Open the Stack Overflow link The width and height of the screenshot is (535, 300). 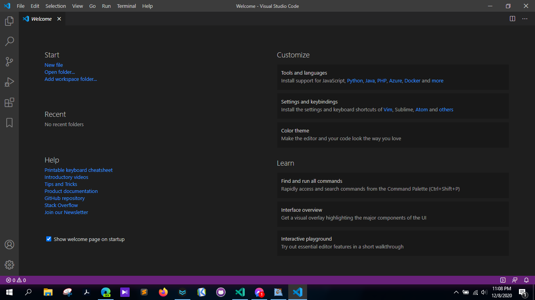click(61, 205)
